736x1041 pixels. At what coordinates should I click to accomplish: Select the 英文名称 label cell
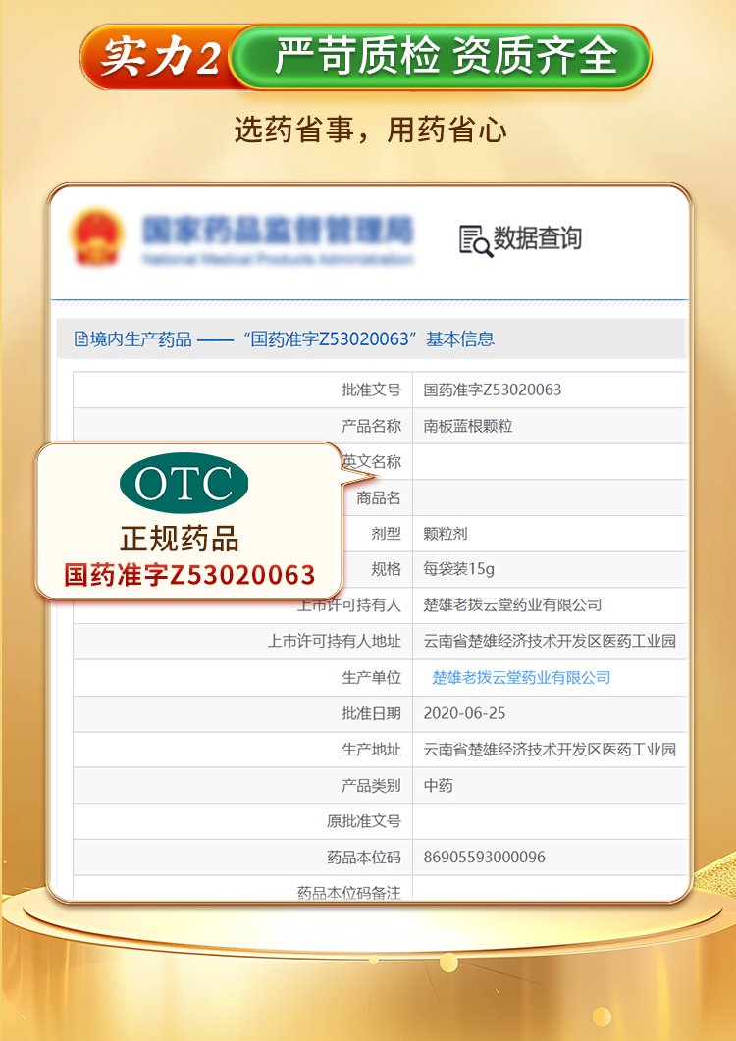pos(372,461)
